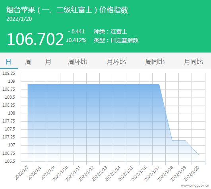This screenshot has width=211, height=189.
Task: Switch to the 月环比 tab
Action: click(116, 62)
